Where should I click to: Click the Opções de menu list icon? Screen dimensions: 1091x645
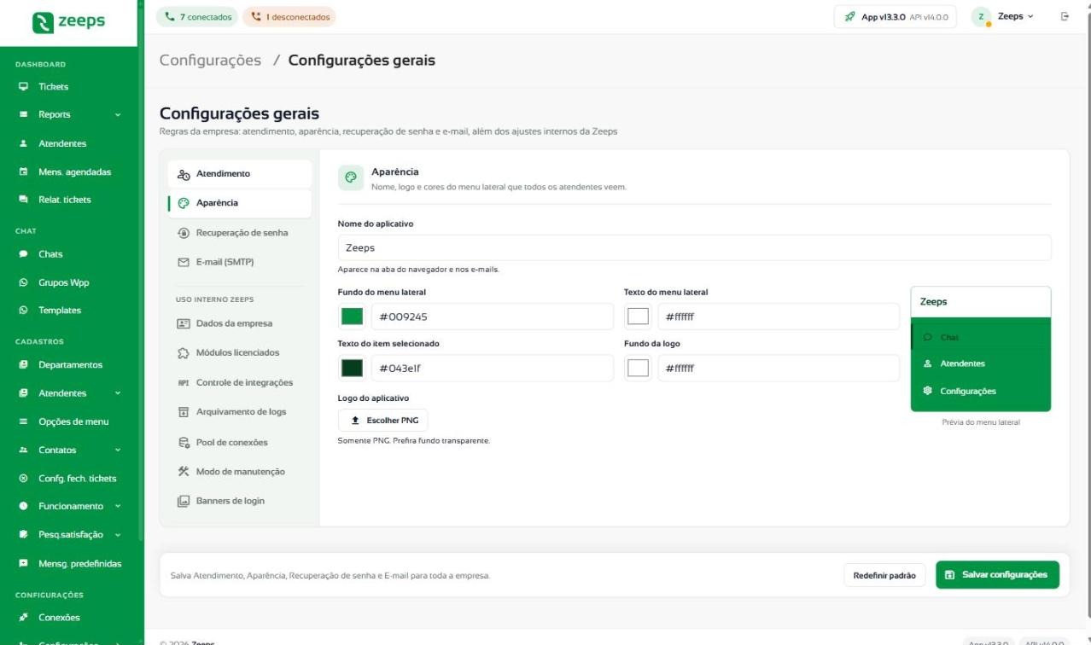click(x=23, y=421)
